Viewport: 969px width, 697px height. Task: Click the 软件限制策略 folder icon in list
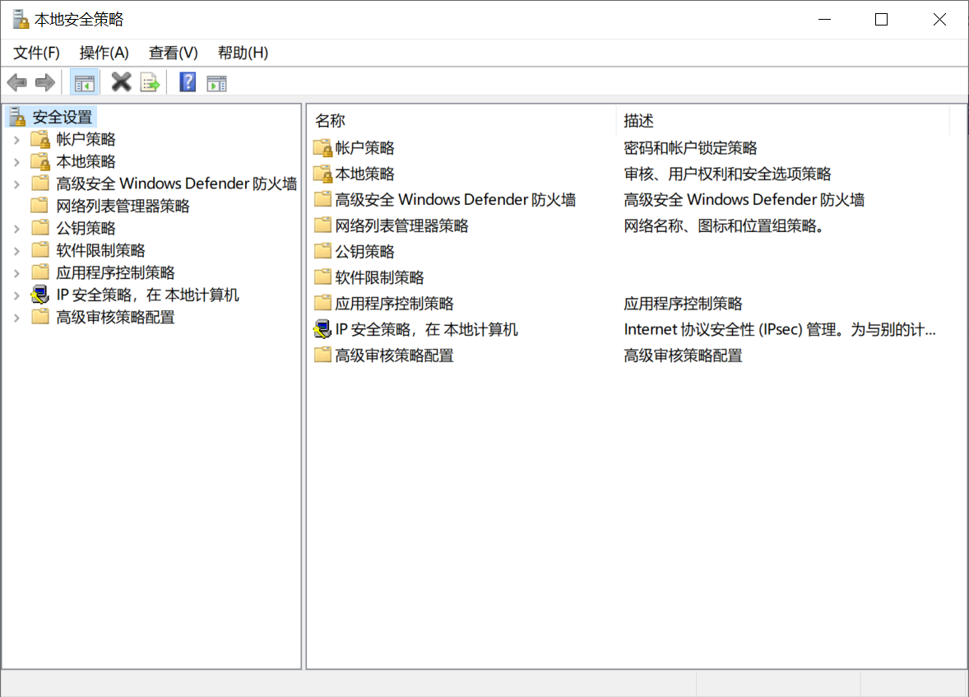pyautogui.click(x=322, y=277)
